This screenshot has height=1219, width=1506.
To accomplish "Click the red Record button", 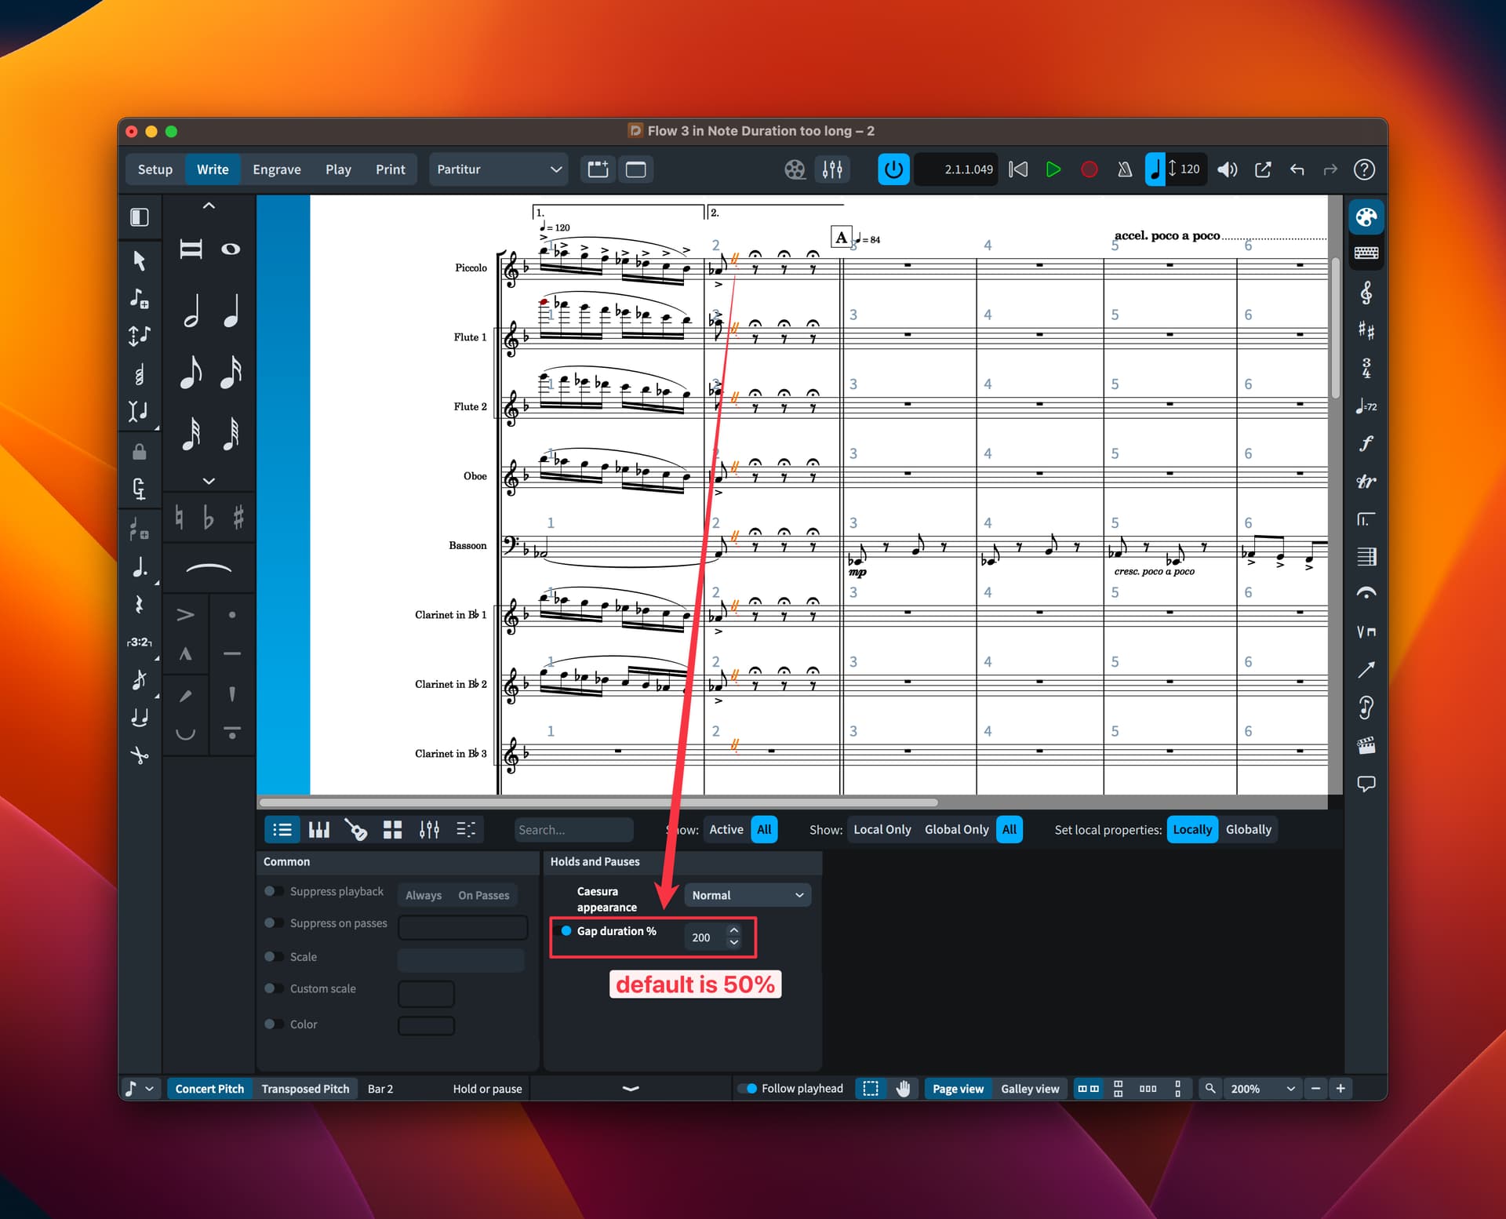I will 1089,169.
